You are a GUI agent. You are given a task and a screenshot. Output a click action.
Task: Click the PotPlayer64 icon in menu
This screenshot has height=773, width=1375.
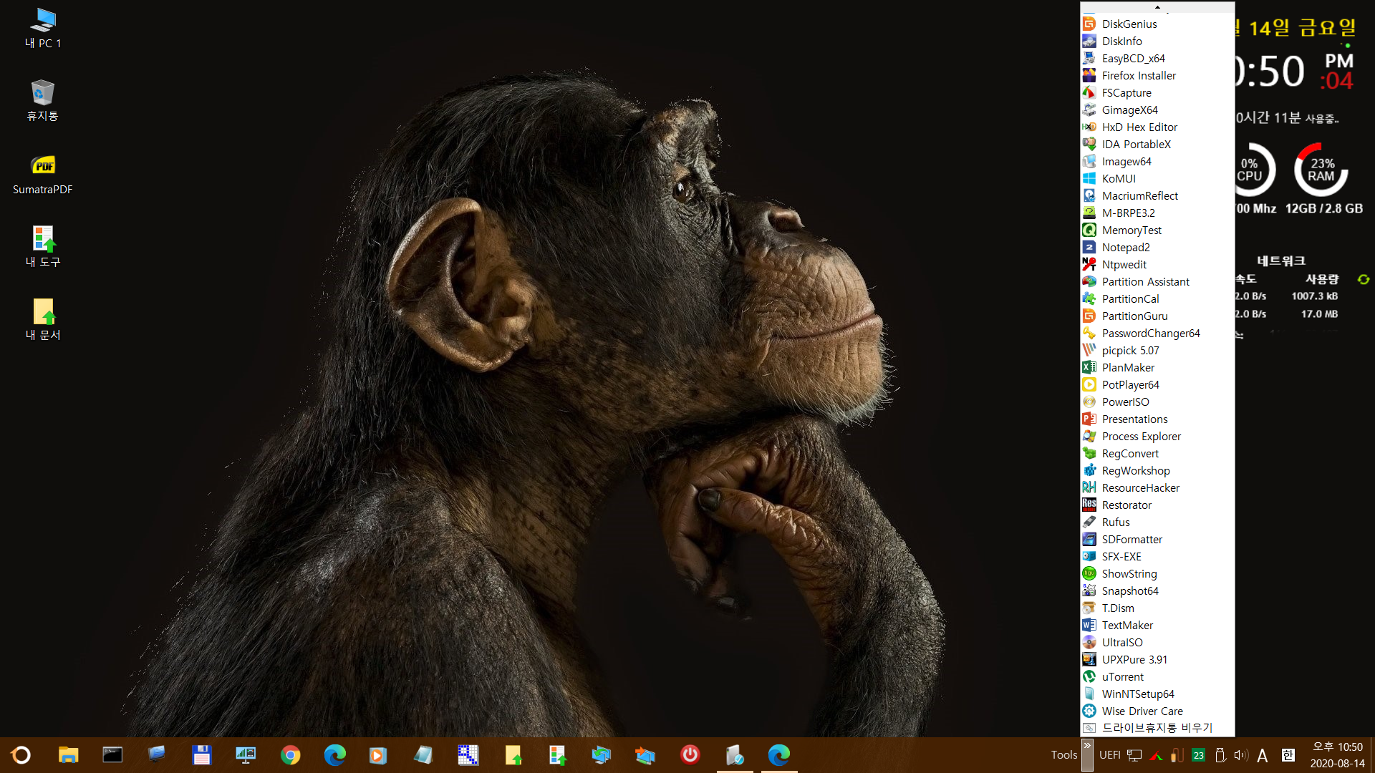(x=1089, y=384)
